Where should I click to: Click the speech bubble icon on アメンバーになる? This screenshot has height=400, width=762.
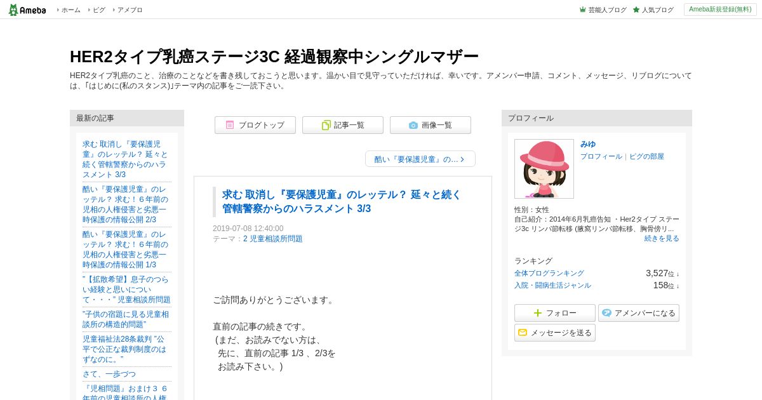(x=606, y=313)
